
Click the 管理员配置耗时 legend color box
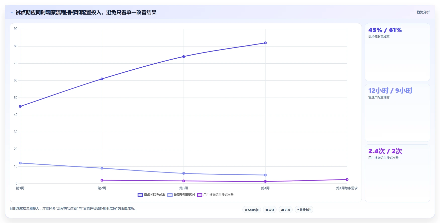[170, 195]
